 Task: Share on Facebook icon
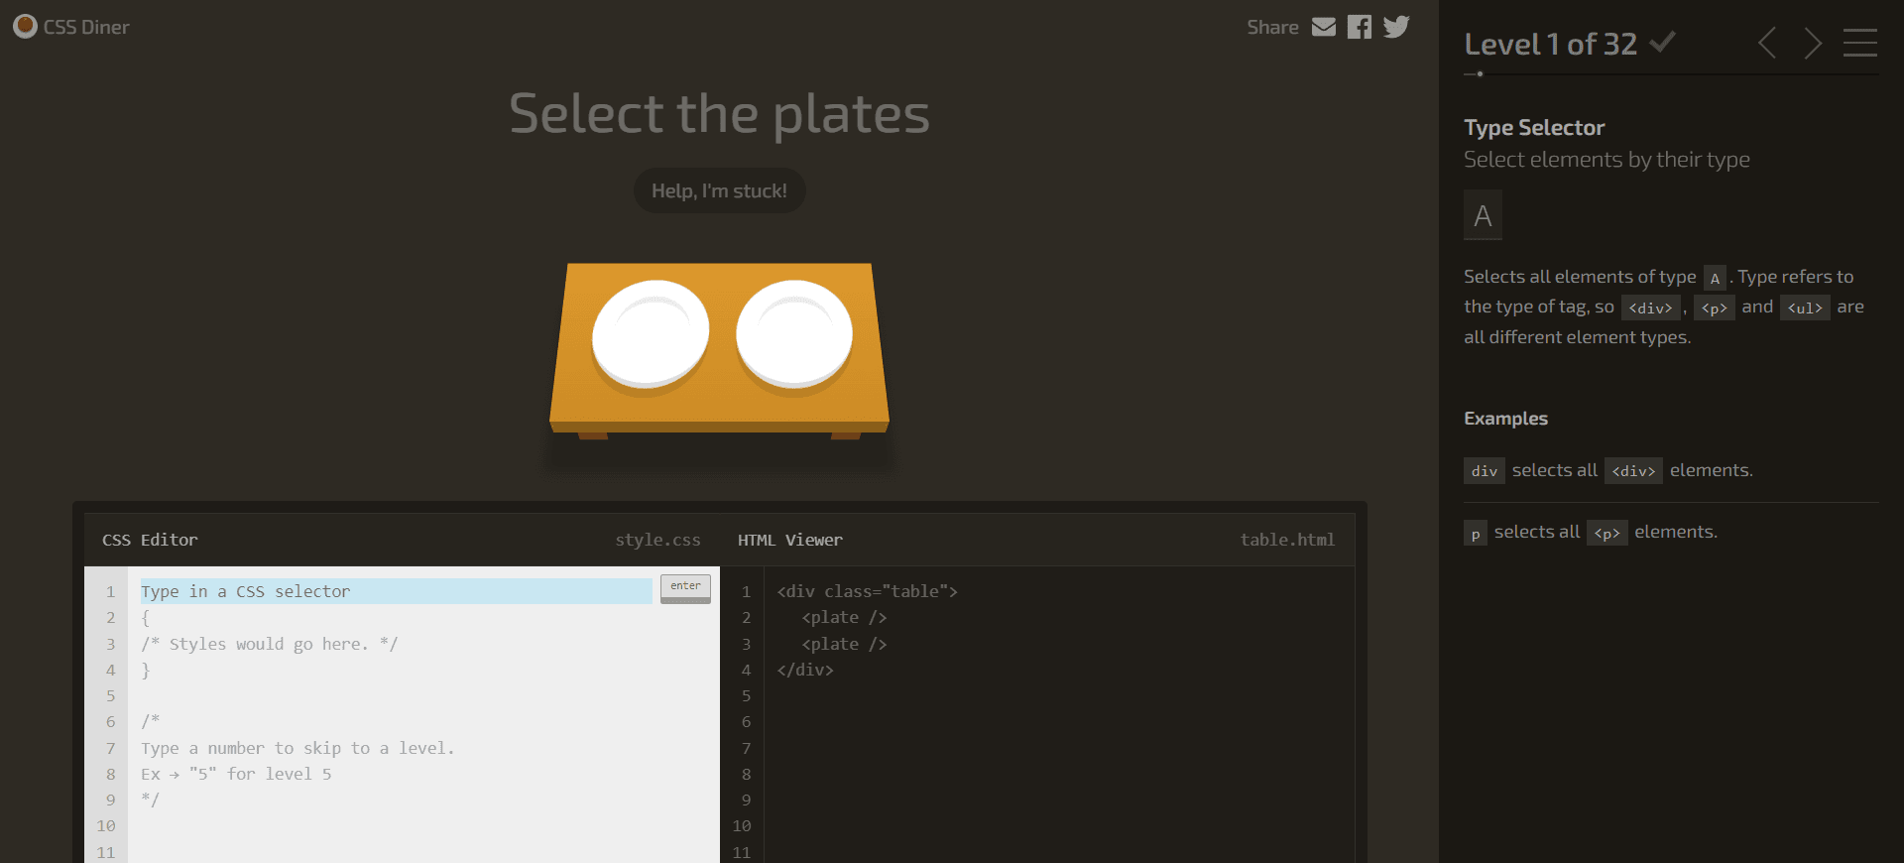click(1360, 27)
